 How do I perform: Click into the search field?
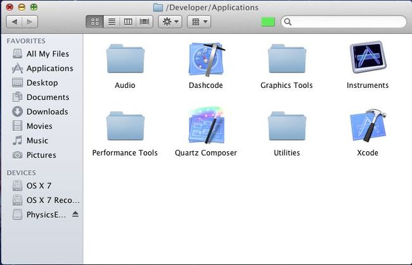tap(344, 22)
